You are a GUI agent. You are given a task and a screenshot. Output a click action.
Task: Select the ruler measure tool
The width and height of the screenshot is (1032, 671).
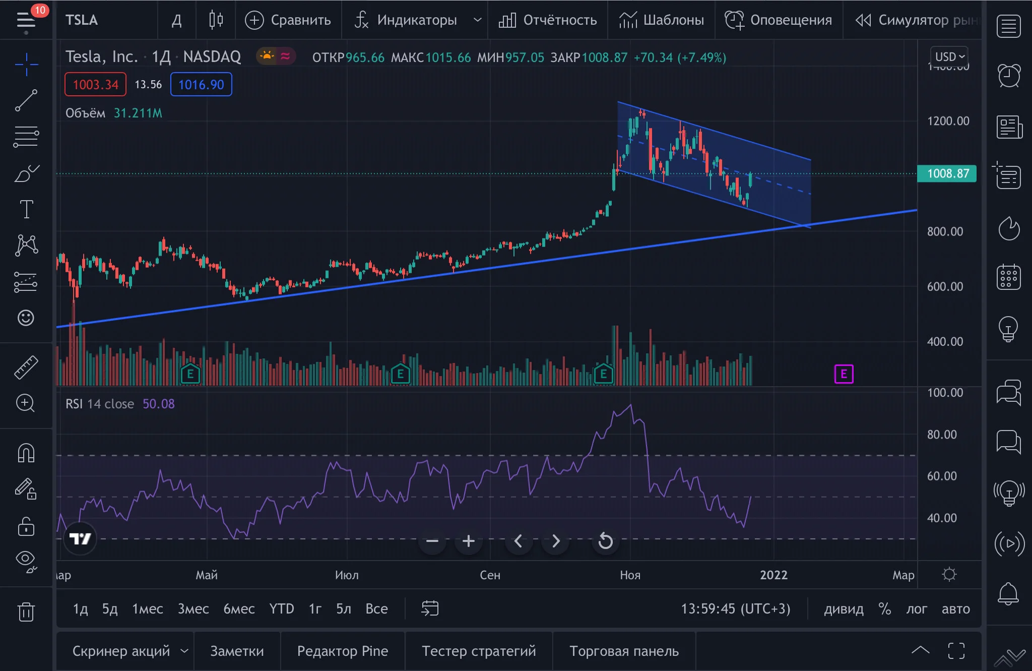pyautogui.click(x=26, y=367)
